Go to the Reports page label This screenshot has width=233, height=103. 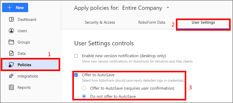(x=24, y=88)
